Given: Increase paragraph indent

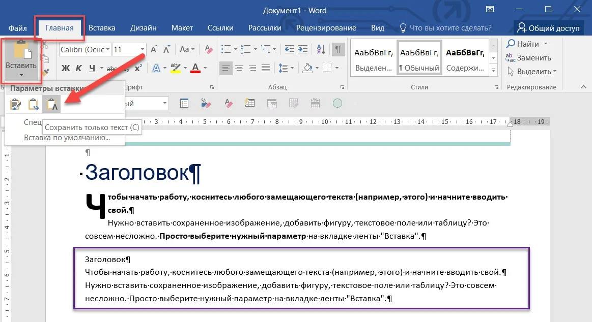Looking at the screenshot, I should coord(303,49).
